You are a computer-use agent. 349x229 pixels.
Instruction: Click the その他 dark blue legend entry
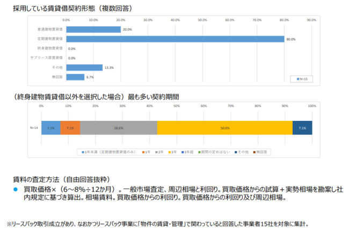coord(242,152)
